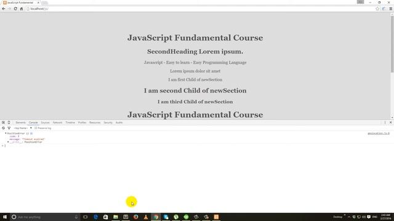Go to browser Home page
Viewport: 394px width, 221px height.
[22, 9]
